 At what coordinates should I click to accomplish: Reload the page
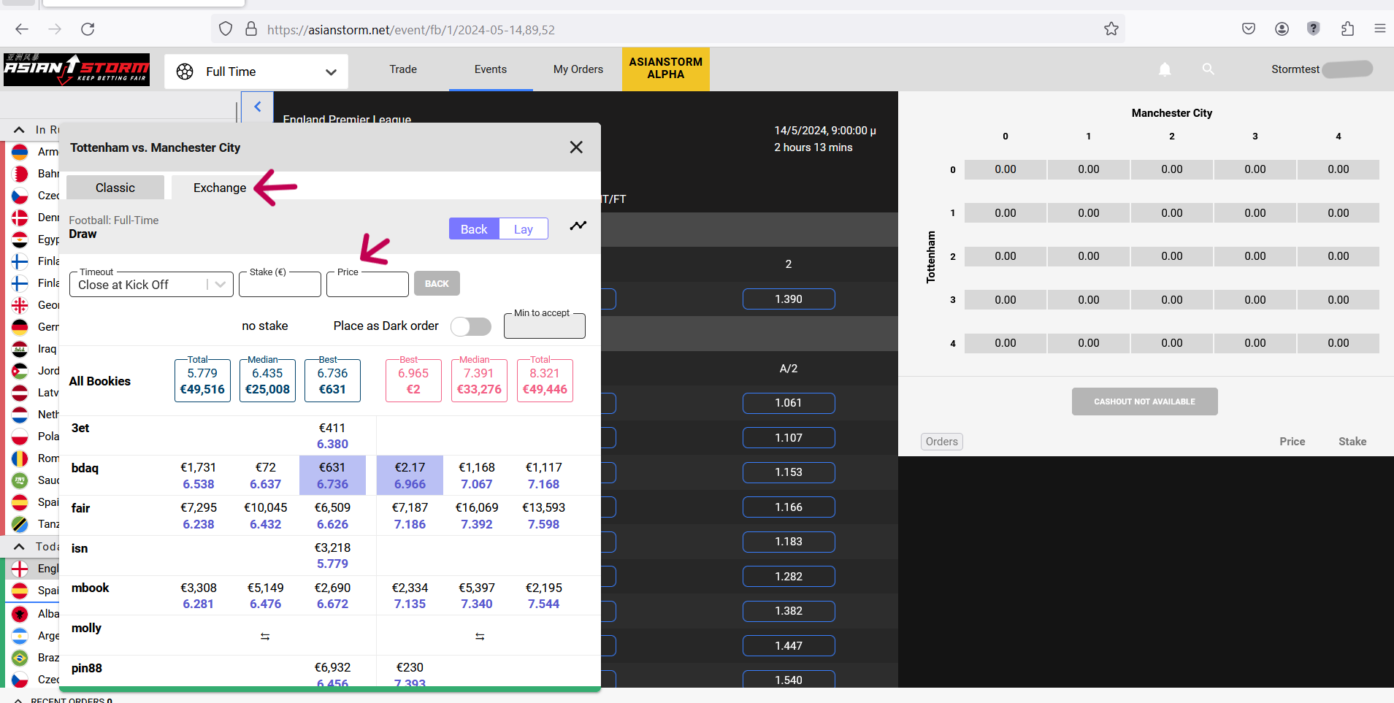(x=88, y=29)
